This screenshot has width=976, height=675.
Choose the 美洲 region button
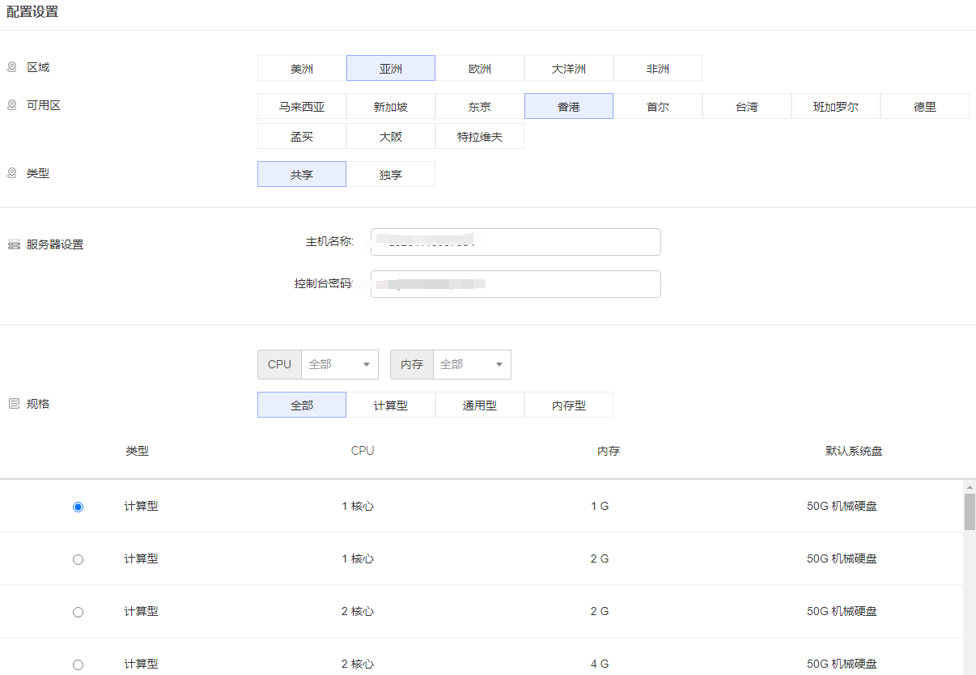coord(302,69)
